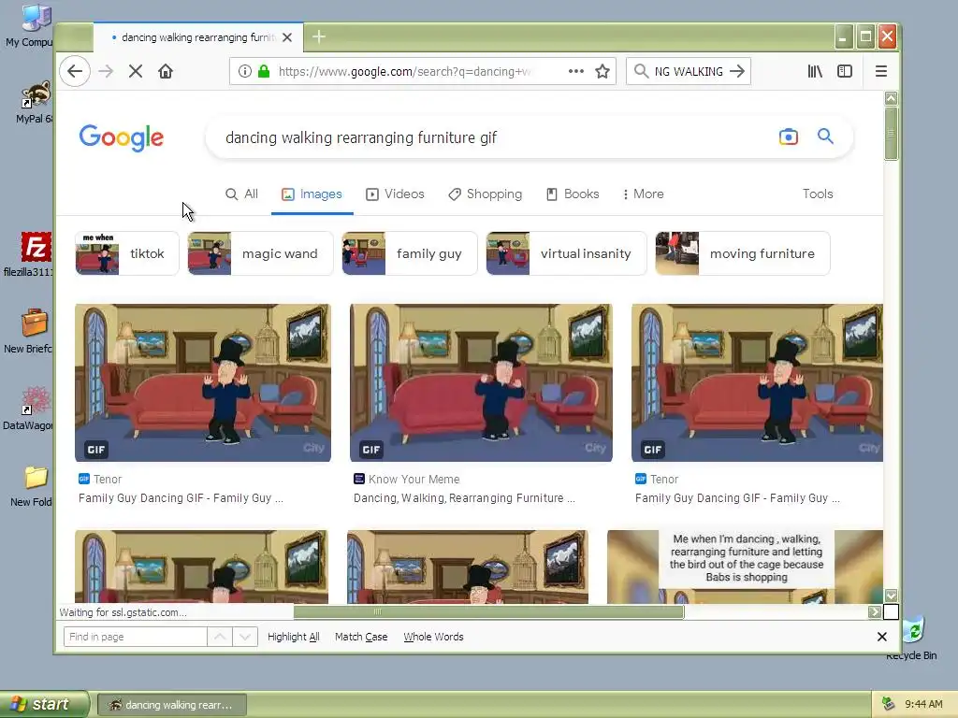Stop loading the page
Viewport: 958px width, 718px height.
[136, 71]
